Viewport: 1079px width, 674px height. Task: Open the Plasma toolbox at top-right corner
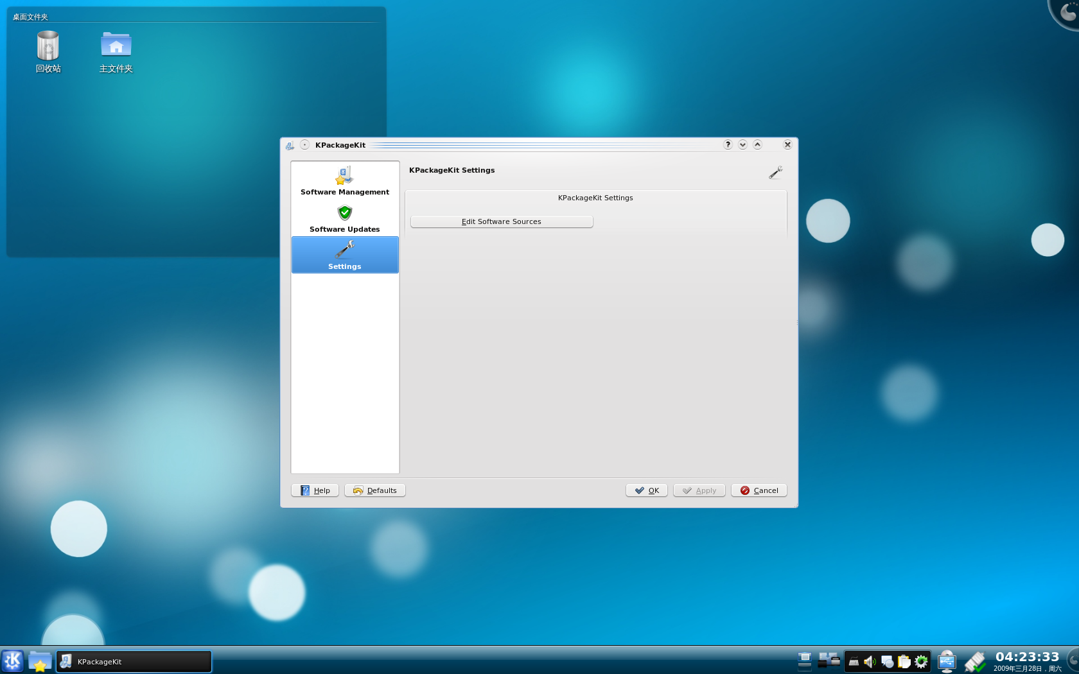[1066, 12]
